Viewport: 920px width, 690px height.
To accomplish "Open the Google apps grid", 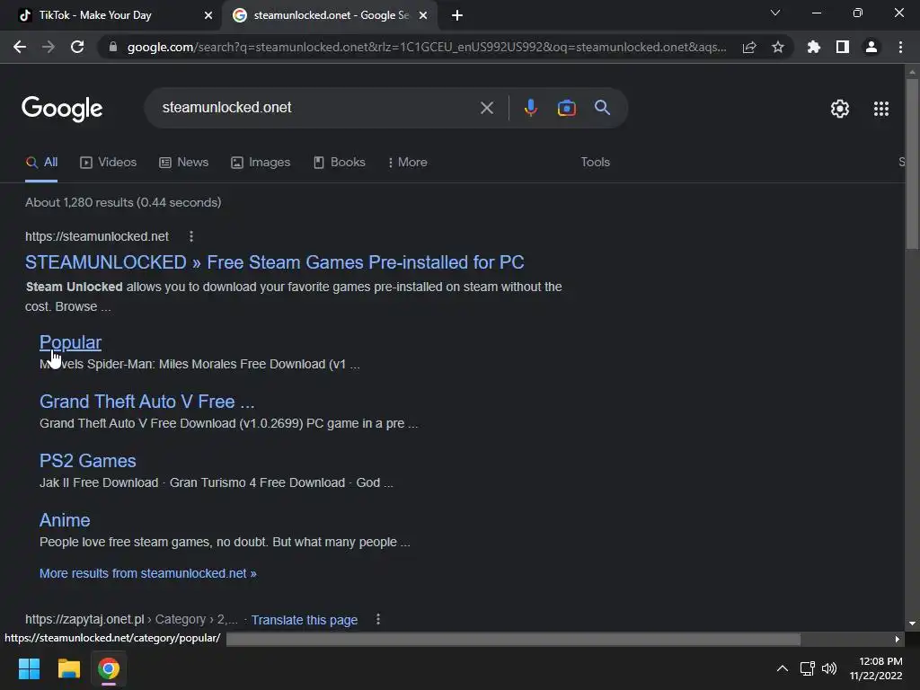I will click(881, 109).
